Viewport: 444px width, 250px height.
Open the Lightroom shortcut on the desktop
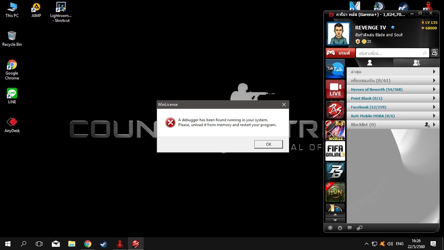tap(61, 12)
